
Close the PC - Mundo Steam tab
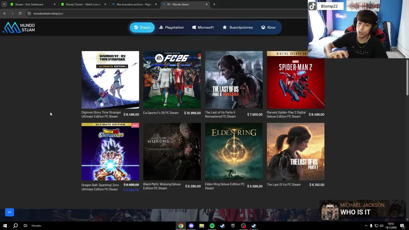pos(206,4)
